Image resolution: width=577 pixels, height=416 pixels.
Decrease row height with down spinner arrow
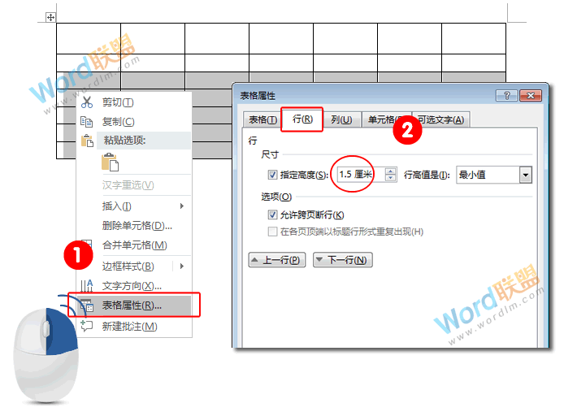[390, 178]
